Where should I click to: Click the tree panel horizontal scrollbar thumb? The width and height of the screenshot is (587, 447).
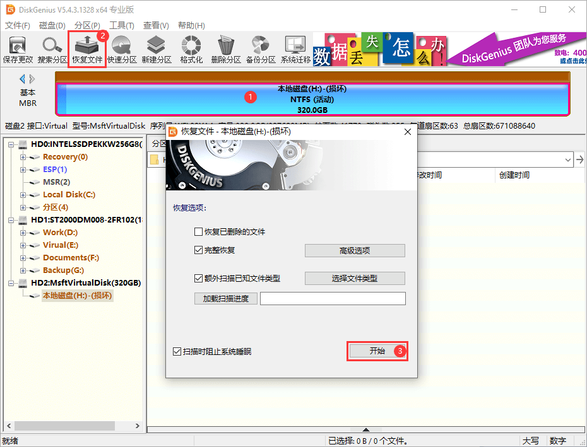point(65,426)
